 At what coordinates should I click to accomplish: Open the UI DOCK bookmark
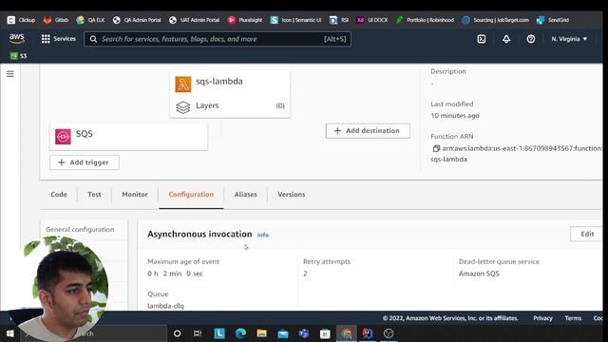[371, 20]
